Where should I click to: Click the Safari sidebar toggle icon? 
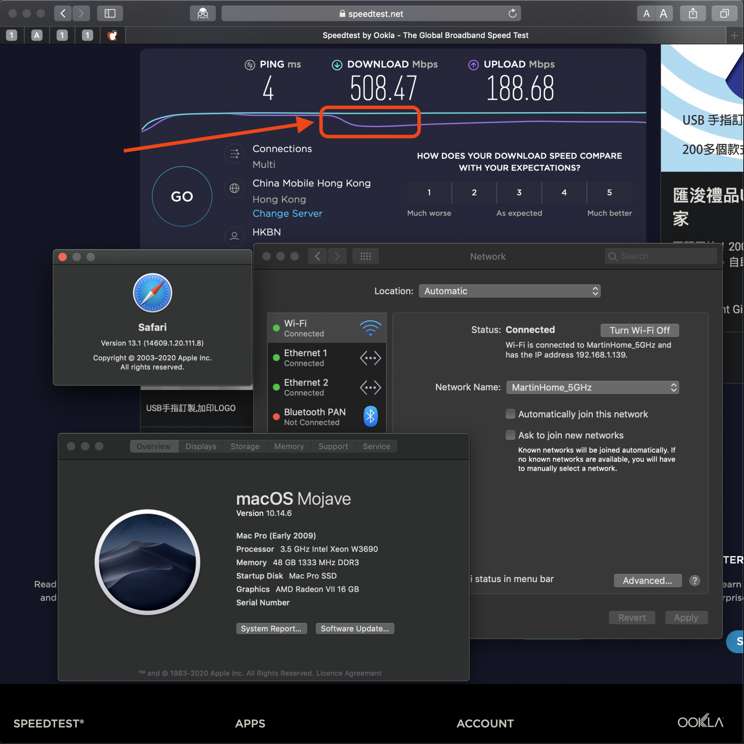tap(110, 13)
